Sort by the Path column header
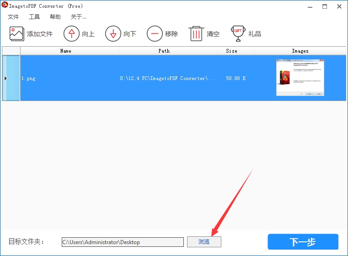The image size is (348, 256). click(168, 51)
